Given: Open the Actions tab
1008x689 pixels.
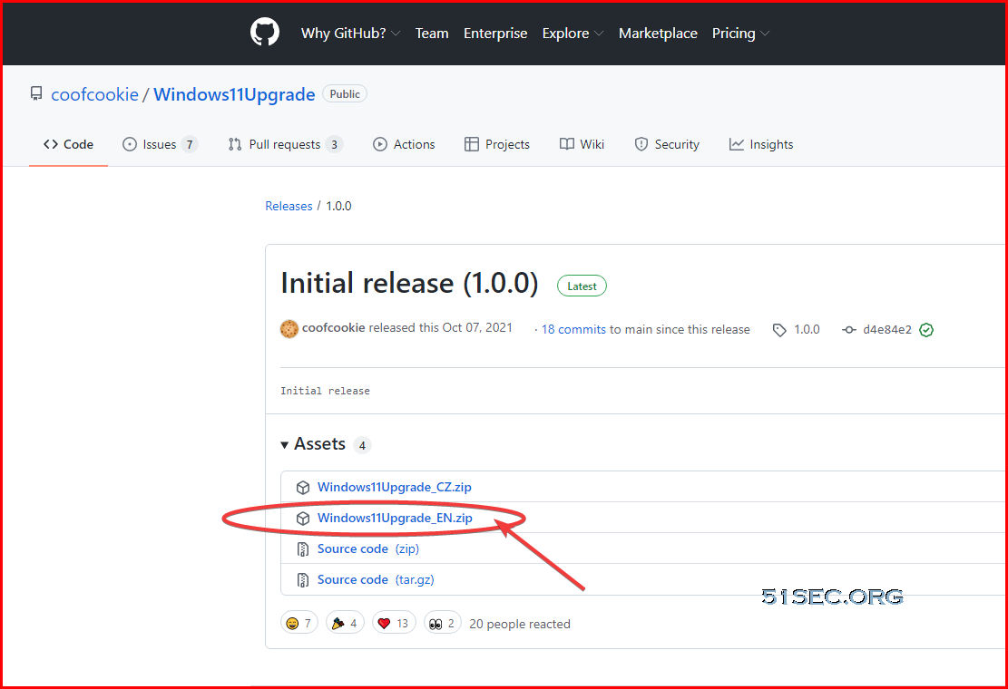Looking at the screenshot, I should point(404,144).
